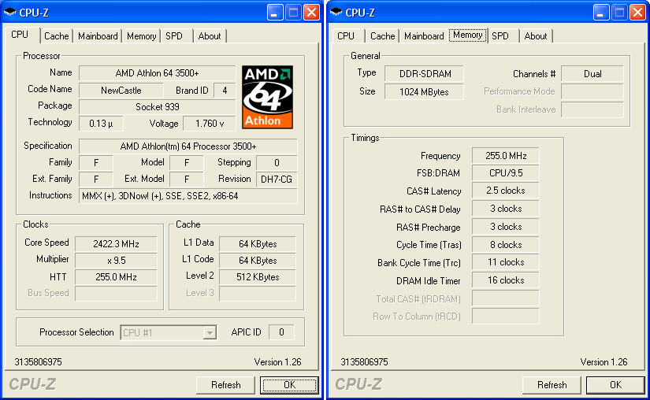Open the About tab in left window
650x400 pixels.
pos(210,36)
